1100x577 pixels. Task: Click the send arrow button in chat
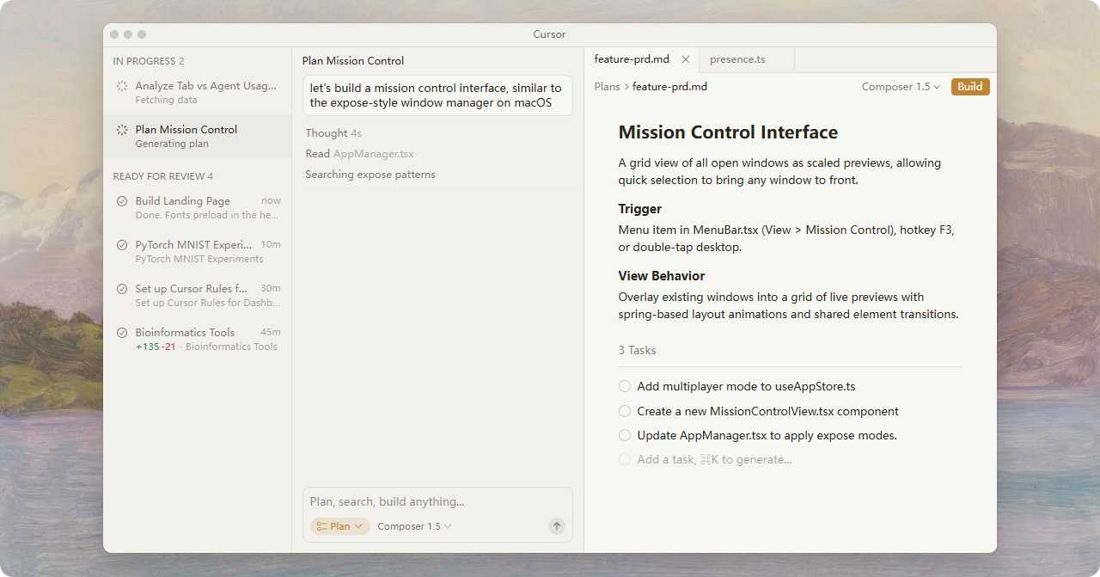point(557,526)
